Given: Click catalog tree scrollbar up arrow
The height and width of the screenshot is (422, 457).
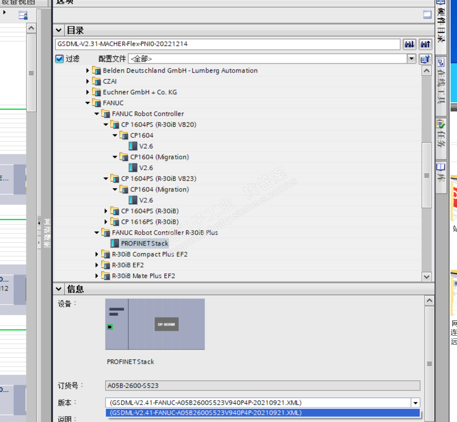Looking at the screenshot, I should (x=427, y=71).
